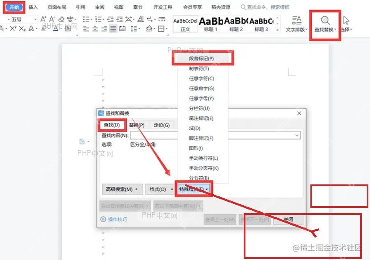Choose 手动分页符(K) from the menu
This screenshot has height=260, width=370.
click(203, 168)
